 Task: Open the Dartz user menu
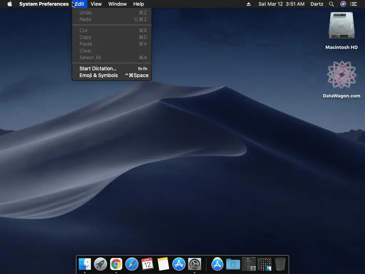317,4
